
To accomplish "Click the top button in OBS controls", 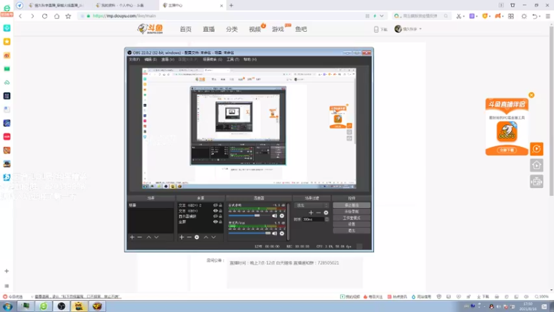I will pyautogui.click(x=352, y=205).
